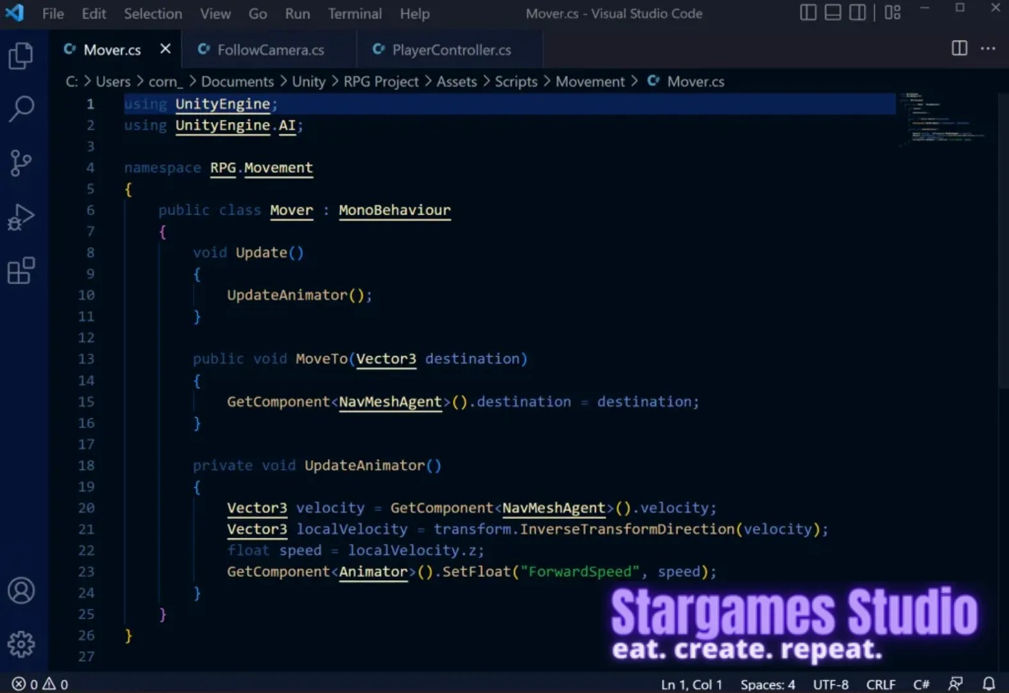Select language mode C#
This screenshot has height=693, width=1009.
[x=921, y=684]
